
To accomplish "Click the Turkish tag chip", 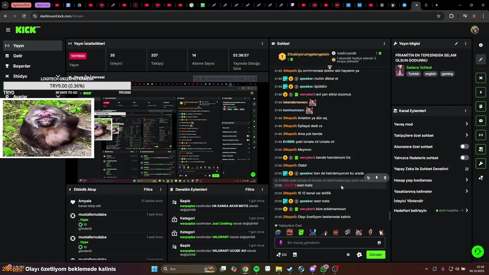I will coord(413,74).
